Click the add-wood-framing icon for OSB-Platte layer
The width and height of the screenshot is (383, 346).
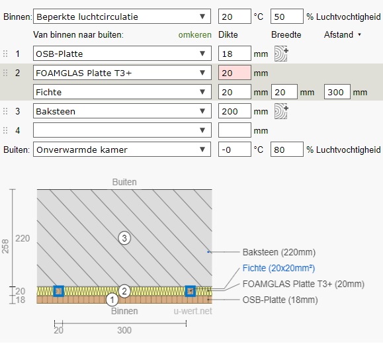(281, 54)
